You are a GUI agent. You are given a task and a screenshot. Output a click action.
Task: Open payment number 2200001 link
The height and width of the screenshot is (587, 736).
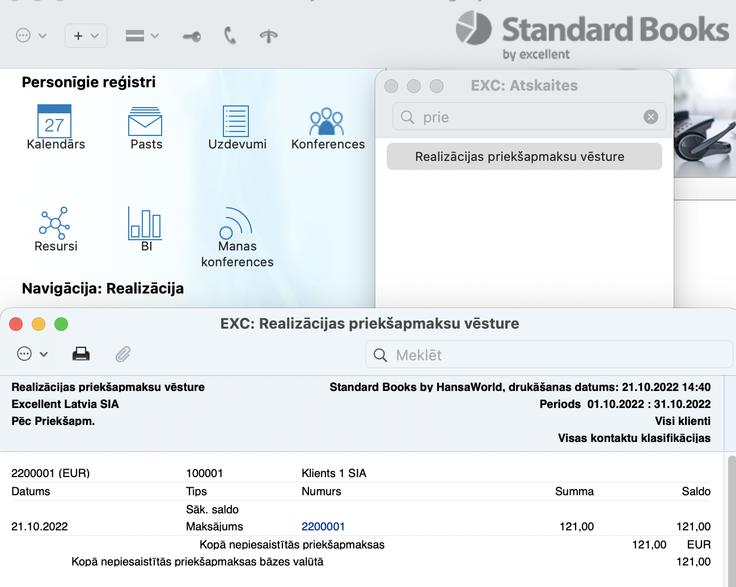[323, 526]
